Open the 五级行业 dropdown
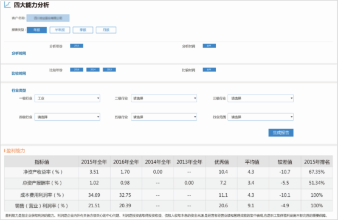Viewport: 338px width, 220px height. point(164,117)
